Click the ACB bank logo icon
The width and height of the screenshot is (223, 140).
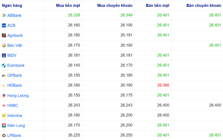click(x=4, y=25)
